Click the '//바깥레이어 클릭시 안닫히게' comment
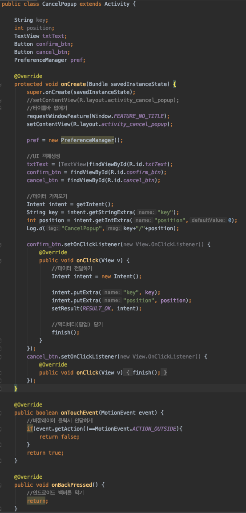 pyautogui.click(x=60, y=420)
